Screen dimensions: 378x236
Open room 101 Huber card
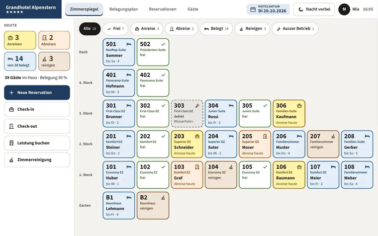(119, 175)
